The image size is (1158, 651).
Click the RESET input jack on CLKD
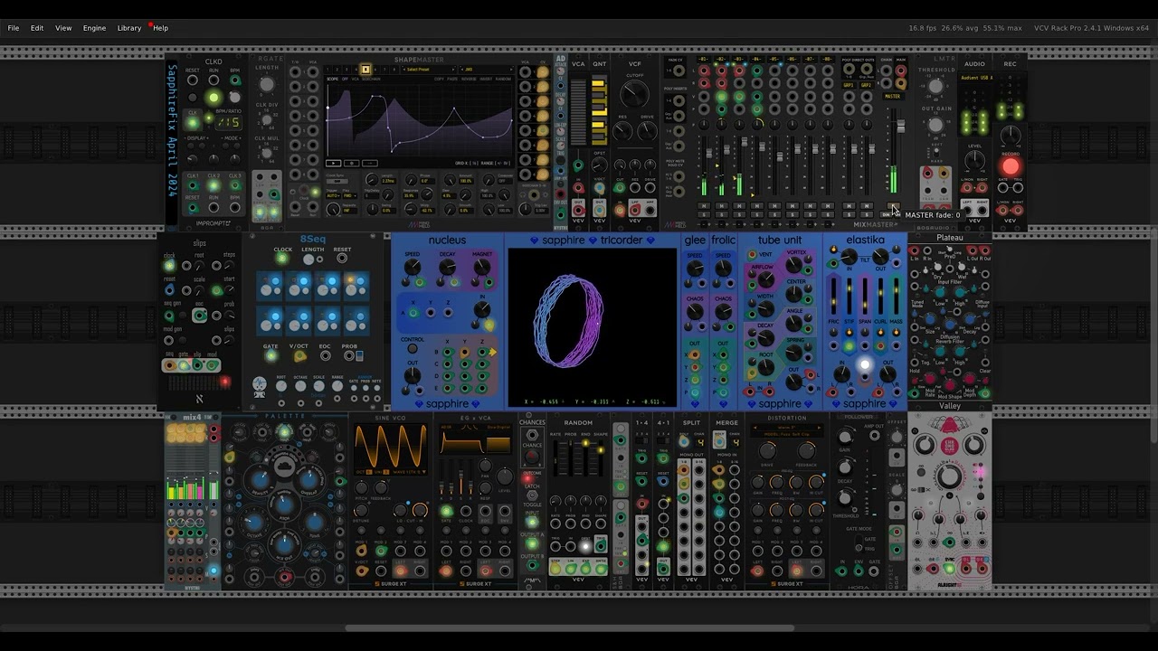point(193,80)
